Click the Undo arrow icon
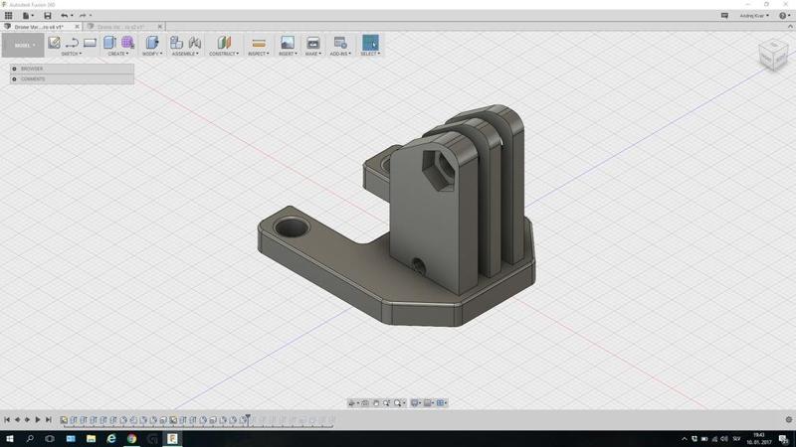The height and width of the screenshot is (447, 796). click(x=65, y=16)
